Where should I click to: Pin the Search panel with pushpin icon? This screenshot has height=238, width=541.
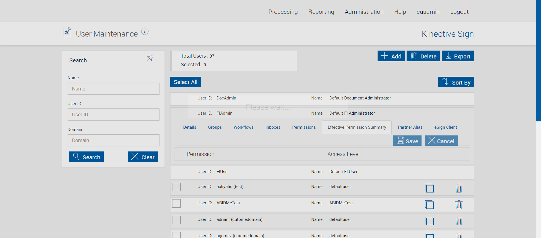[x=151, y=58]
